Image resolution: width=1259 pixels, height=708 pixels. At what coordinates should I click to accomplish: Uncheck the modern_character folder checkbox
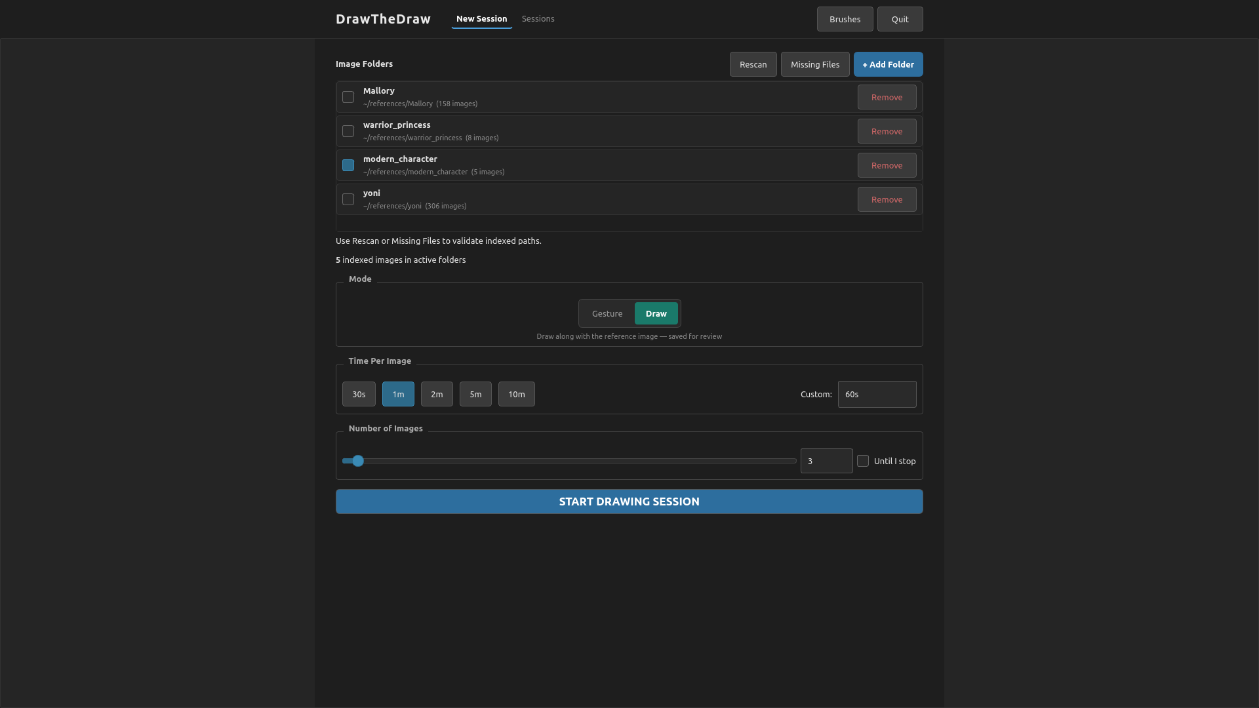click(348, 165)
